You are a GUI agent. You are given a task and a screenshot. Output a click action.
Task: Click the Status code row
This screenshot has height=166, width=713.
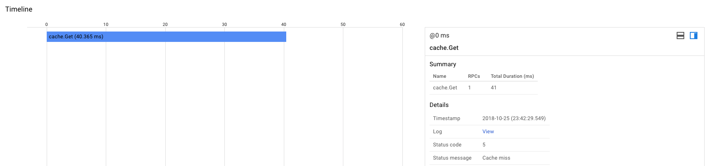tap(447, 145)
